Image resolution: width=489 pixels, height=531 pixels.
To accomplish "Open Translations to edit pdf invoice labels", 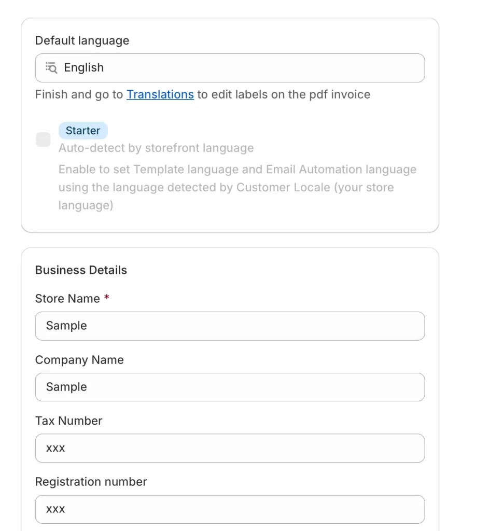I will 160,94.
